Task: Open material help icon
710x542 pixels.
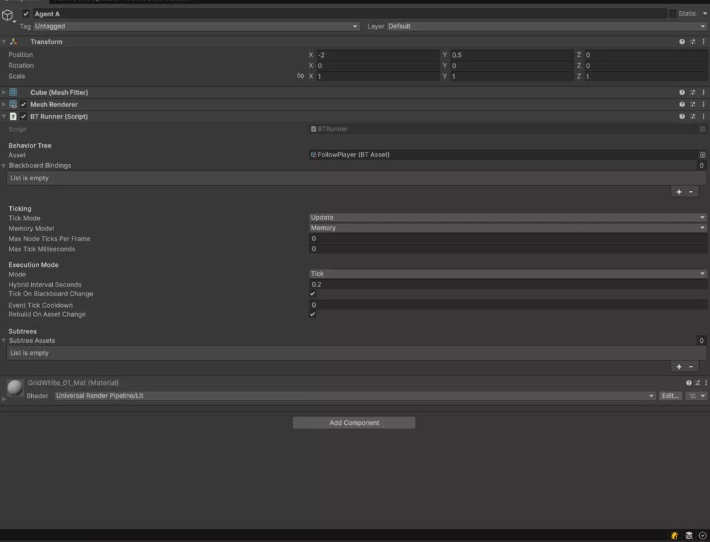Action: 689,383
